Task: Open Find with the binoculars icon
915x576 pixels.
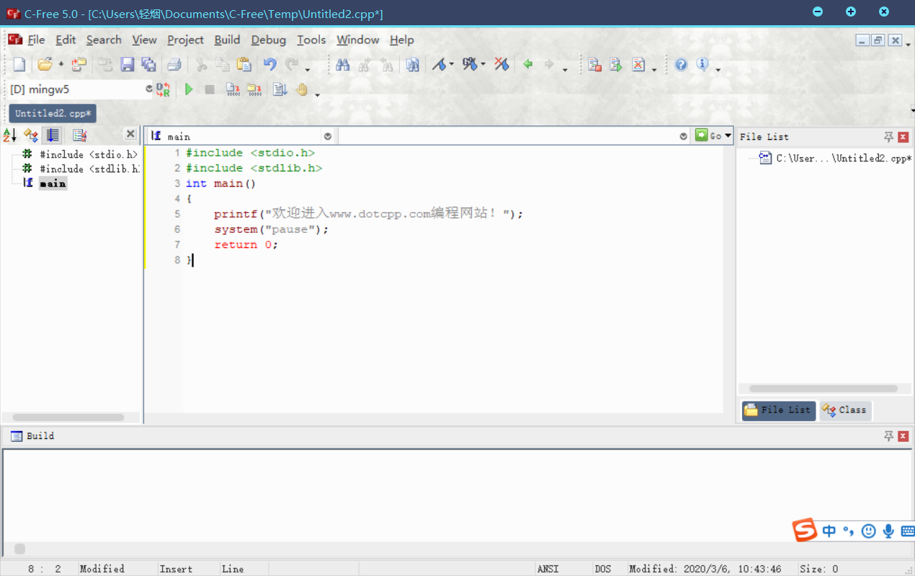Action: (x=342, y=65)
